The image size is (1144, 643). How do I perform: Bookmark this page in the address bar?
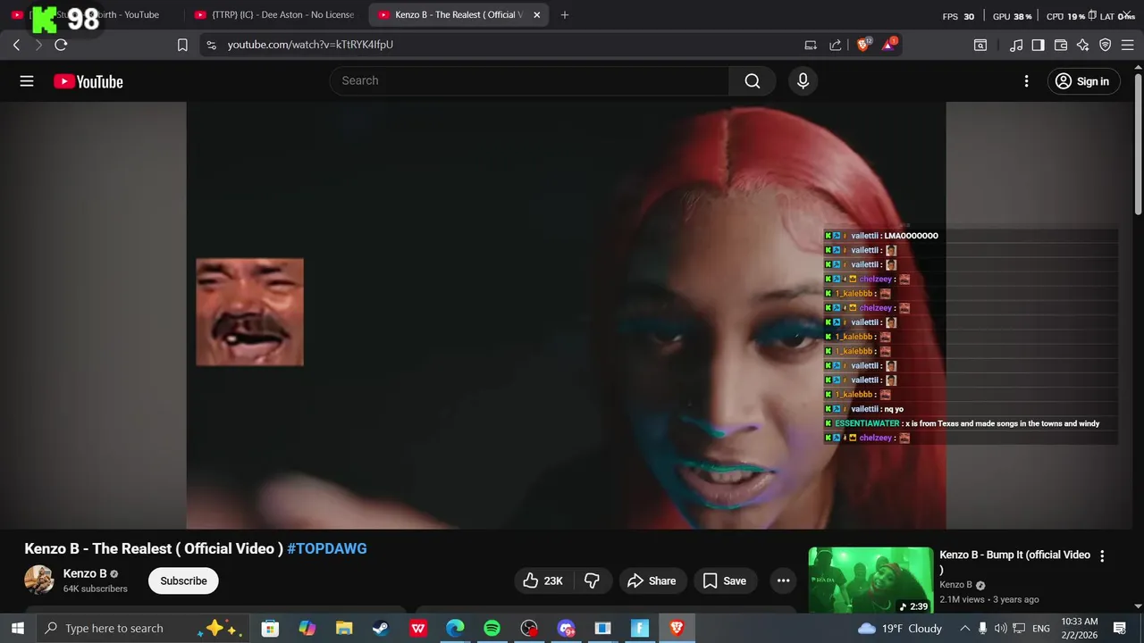pos(182,45)
